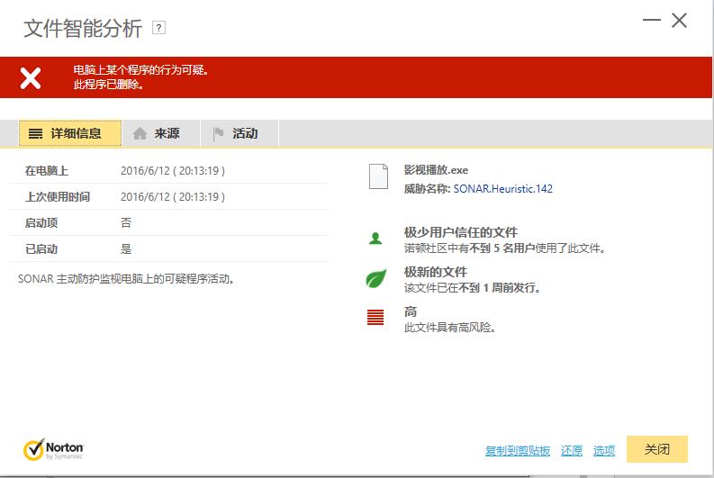Click the SONAR 主动防护 description text
714x478 pixels.
point(126,279)
